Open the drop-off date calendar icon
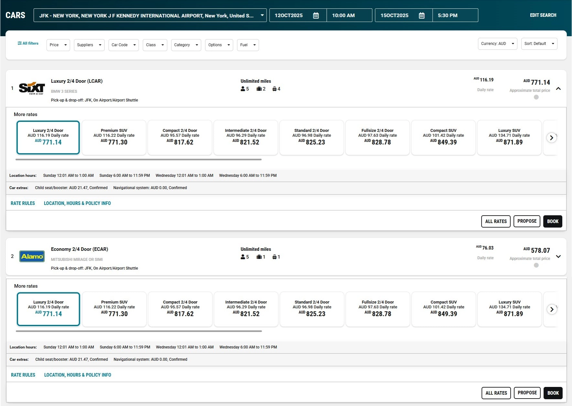The height and width of the screenshot is (406, 572). [x=421, y=15]
